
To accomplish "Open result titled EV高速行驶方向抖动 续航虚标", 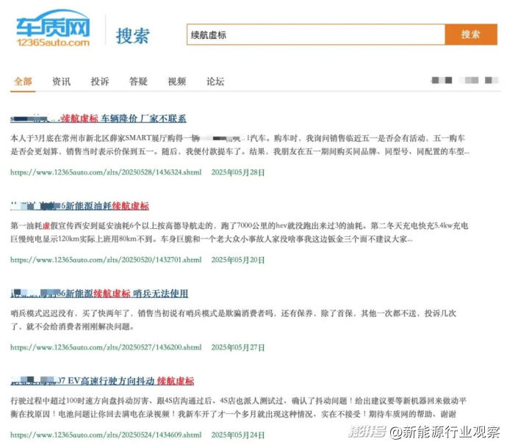I will [x=102, y=381].
